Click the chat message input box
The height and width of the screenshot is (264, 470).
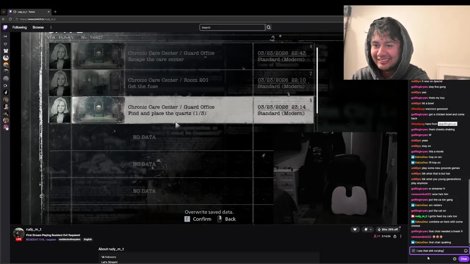coord(439,251)
